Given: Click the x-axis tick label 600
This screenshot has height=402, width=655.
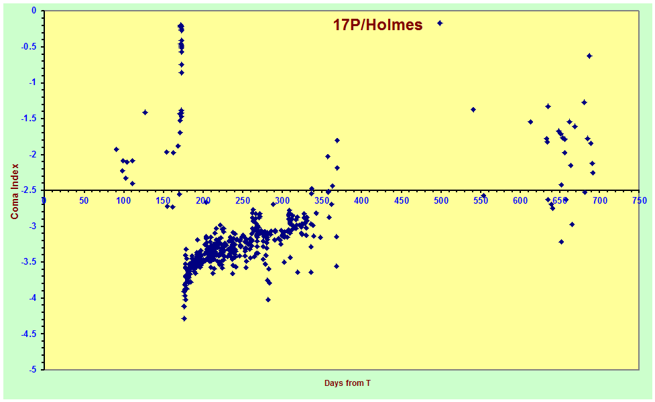Looking at the screenshot, I should [x=520, y=201].
